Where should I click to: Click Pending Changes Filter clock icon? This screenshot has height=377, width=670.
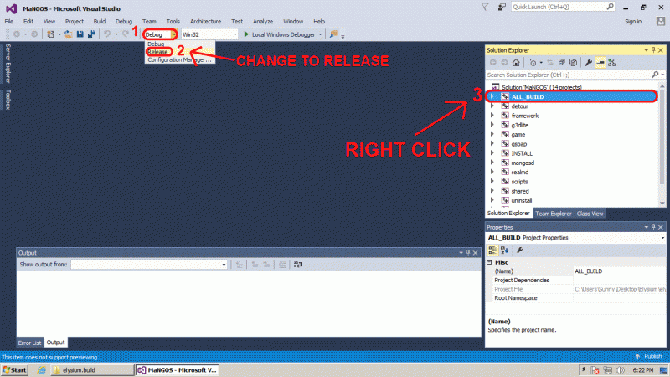coord(533,62)
